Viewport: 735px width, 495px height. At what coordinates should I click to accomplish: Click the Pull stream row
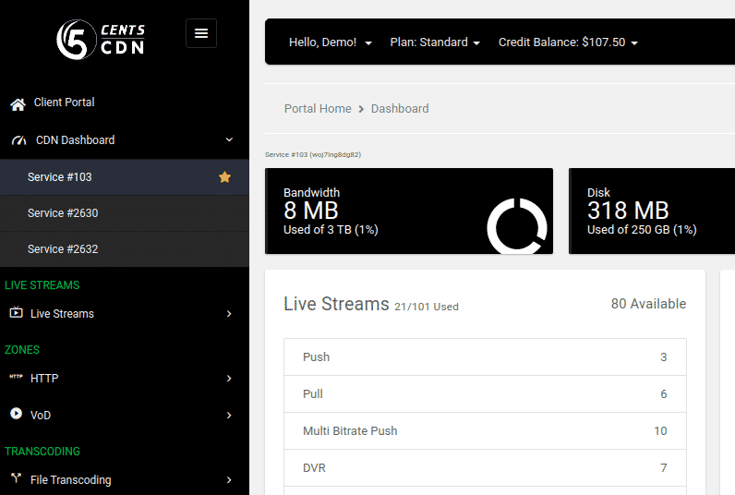click(x=485, y=394)
